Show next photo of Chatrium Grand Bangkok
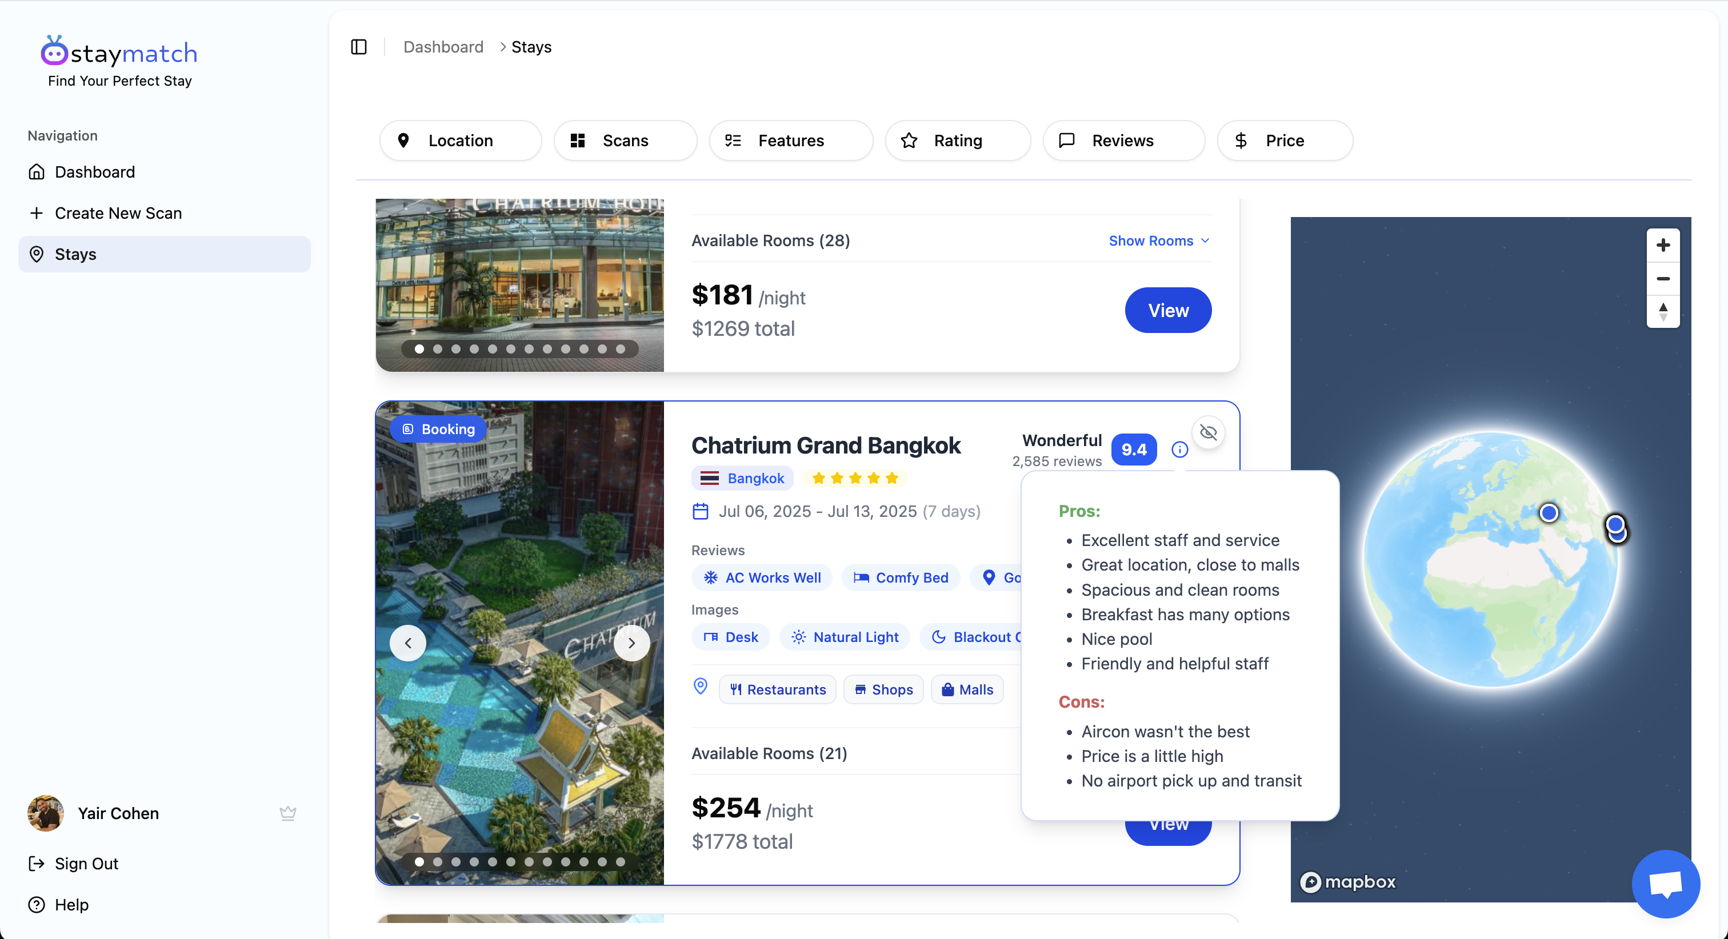 tap(631, 643)
